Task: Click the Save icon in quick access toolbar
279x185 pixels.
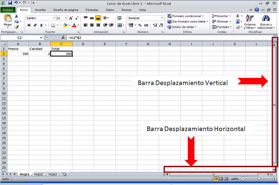Action: click(x=10, y=3)
